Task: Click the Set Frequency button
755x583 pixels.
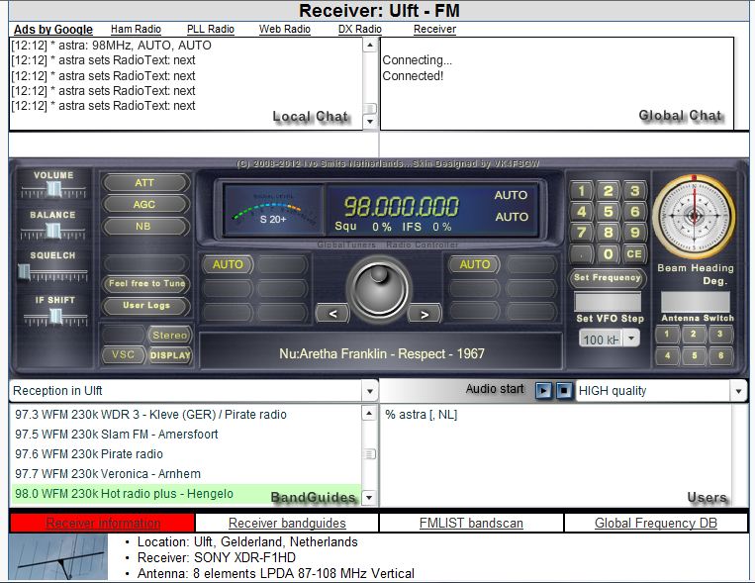Action: pos(609,278)
